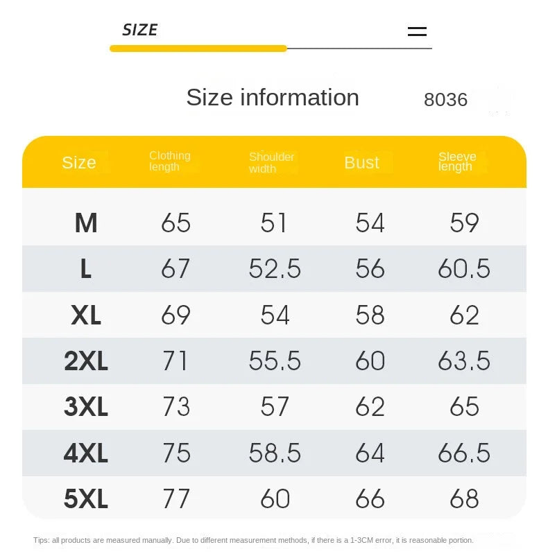Click the yellow progress bar under SIZE

198,49
